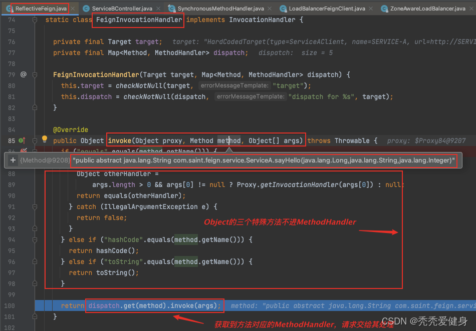Image resolution: width=476 pixels, height=331 pixels.
Task: Click the @Override annotation on line 84
Action: click(x=71, y=129)
